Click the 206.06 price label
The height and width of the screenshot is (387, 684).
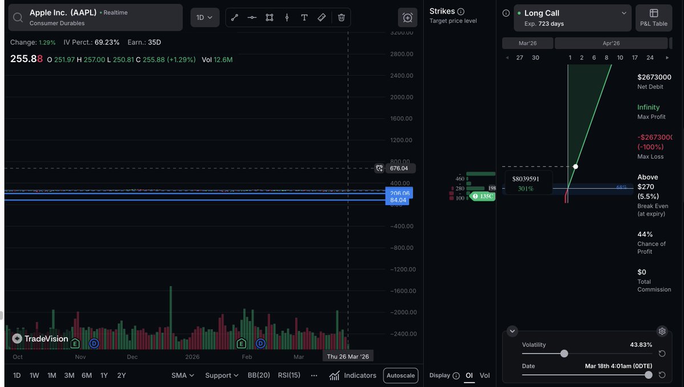398,193
